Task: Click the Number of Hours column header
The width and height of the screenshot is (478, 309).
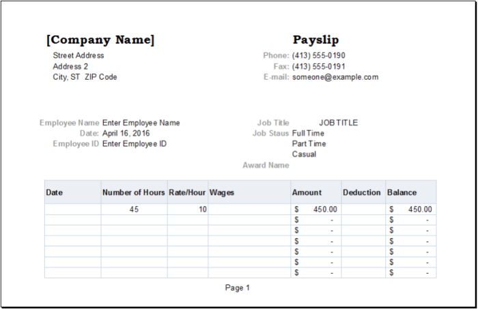Action: pyautogui.click(x=134, y=192)
